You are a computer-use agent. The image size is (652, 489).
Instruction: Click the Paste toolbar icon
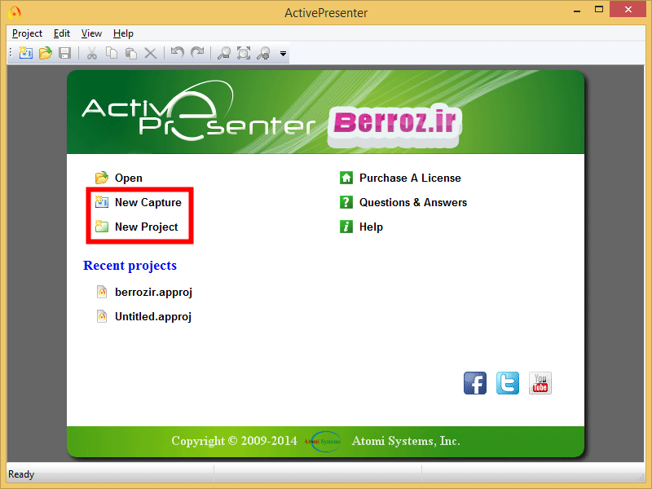131,53
